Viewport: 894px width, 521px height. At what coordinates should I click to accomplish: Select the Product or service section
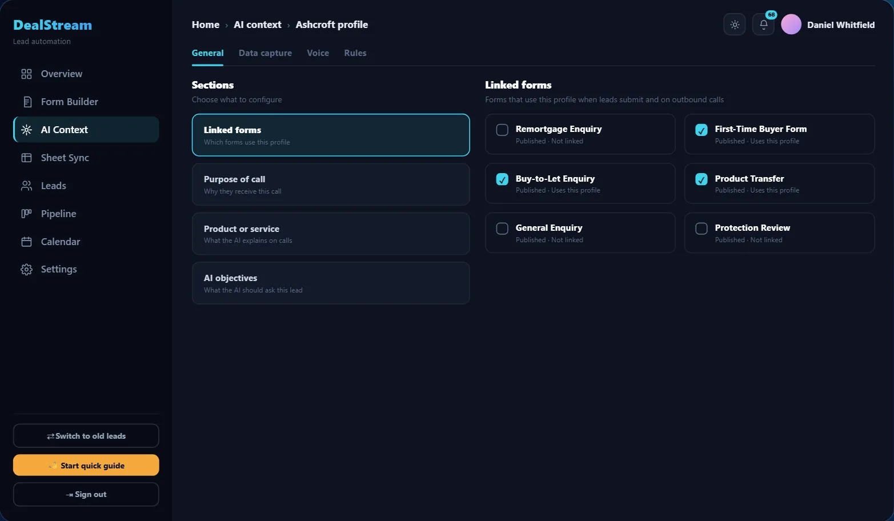tap(331, 234)
